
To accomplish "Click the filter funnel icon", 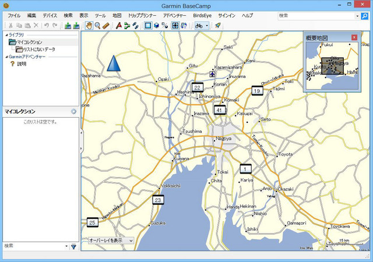I will click(x=74, y=246).
